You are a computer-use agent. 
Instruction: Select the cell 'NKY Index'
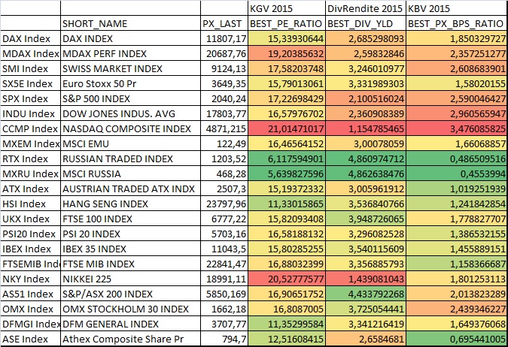click(30, 279)
